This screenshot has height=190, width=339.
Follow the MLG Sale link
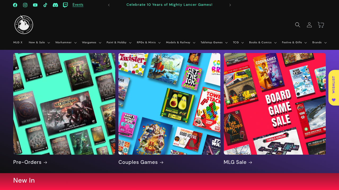pos(238,162)
